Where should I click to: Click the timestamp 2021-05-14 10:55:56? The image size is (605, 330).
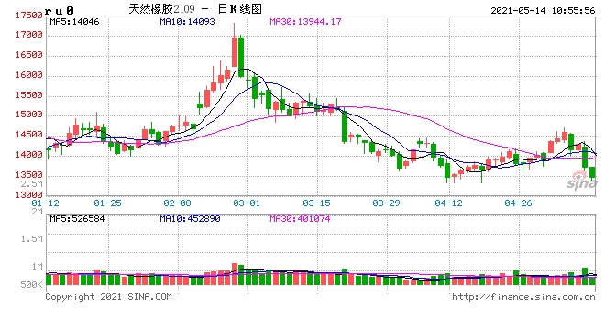coord(543,10)
